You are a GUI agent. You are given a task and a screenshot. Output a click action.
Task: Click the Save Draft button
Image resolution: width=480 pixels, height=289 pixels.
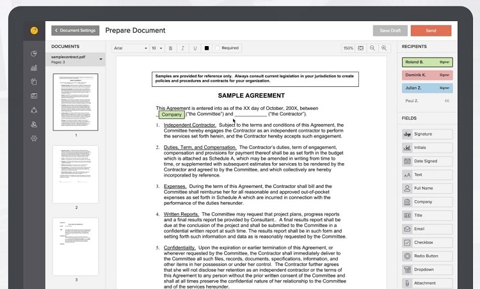pos(390,31)
